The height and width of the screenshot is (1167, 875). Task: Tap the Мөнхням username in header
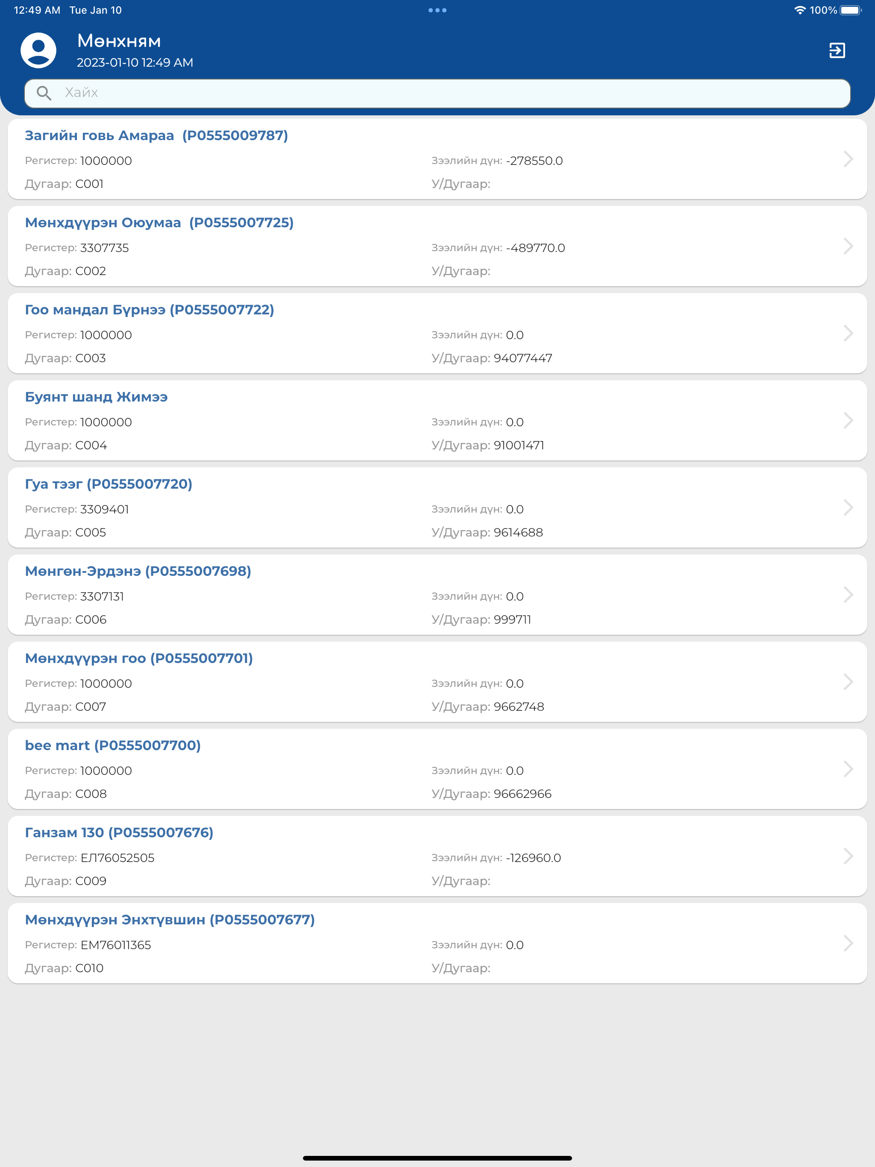tap(119, 41)
